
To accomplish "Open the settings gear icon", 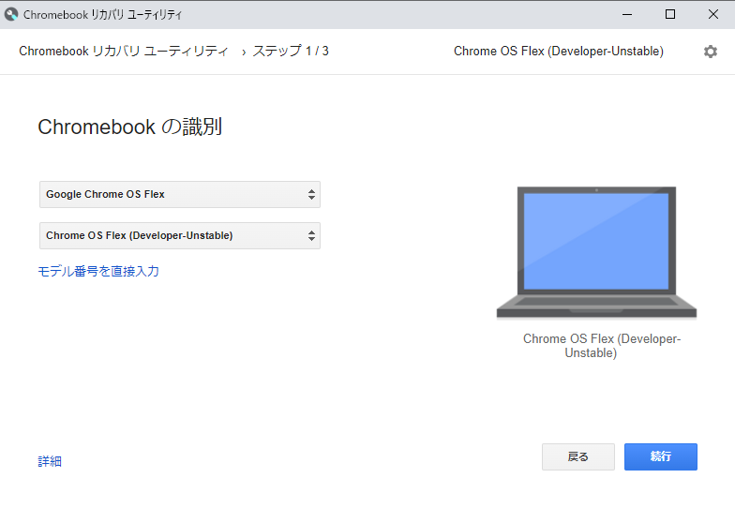I will (x=711, y=52).
